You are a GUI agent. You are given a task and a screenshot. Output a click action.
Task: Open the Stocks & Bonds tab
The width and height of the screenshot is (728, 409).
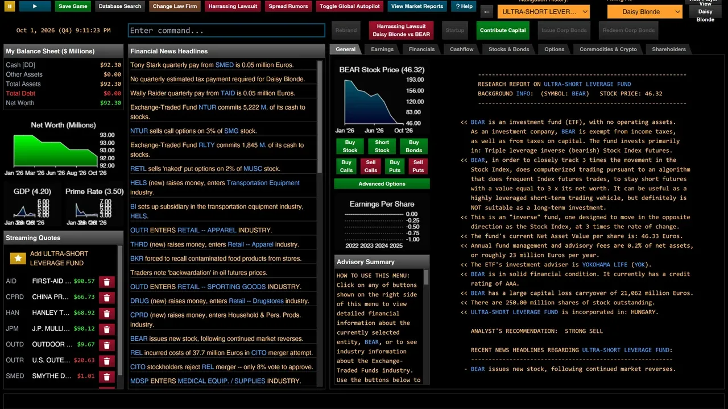tap(509, 49)
